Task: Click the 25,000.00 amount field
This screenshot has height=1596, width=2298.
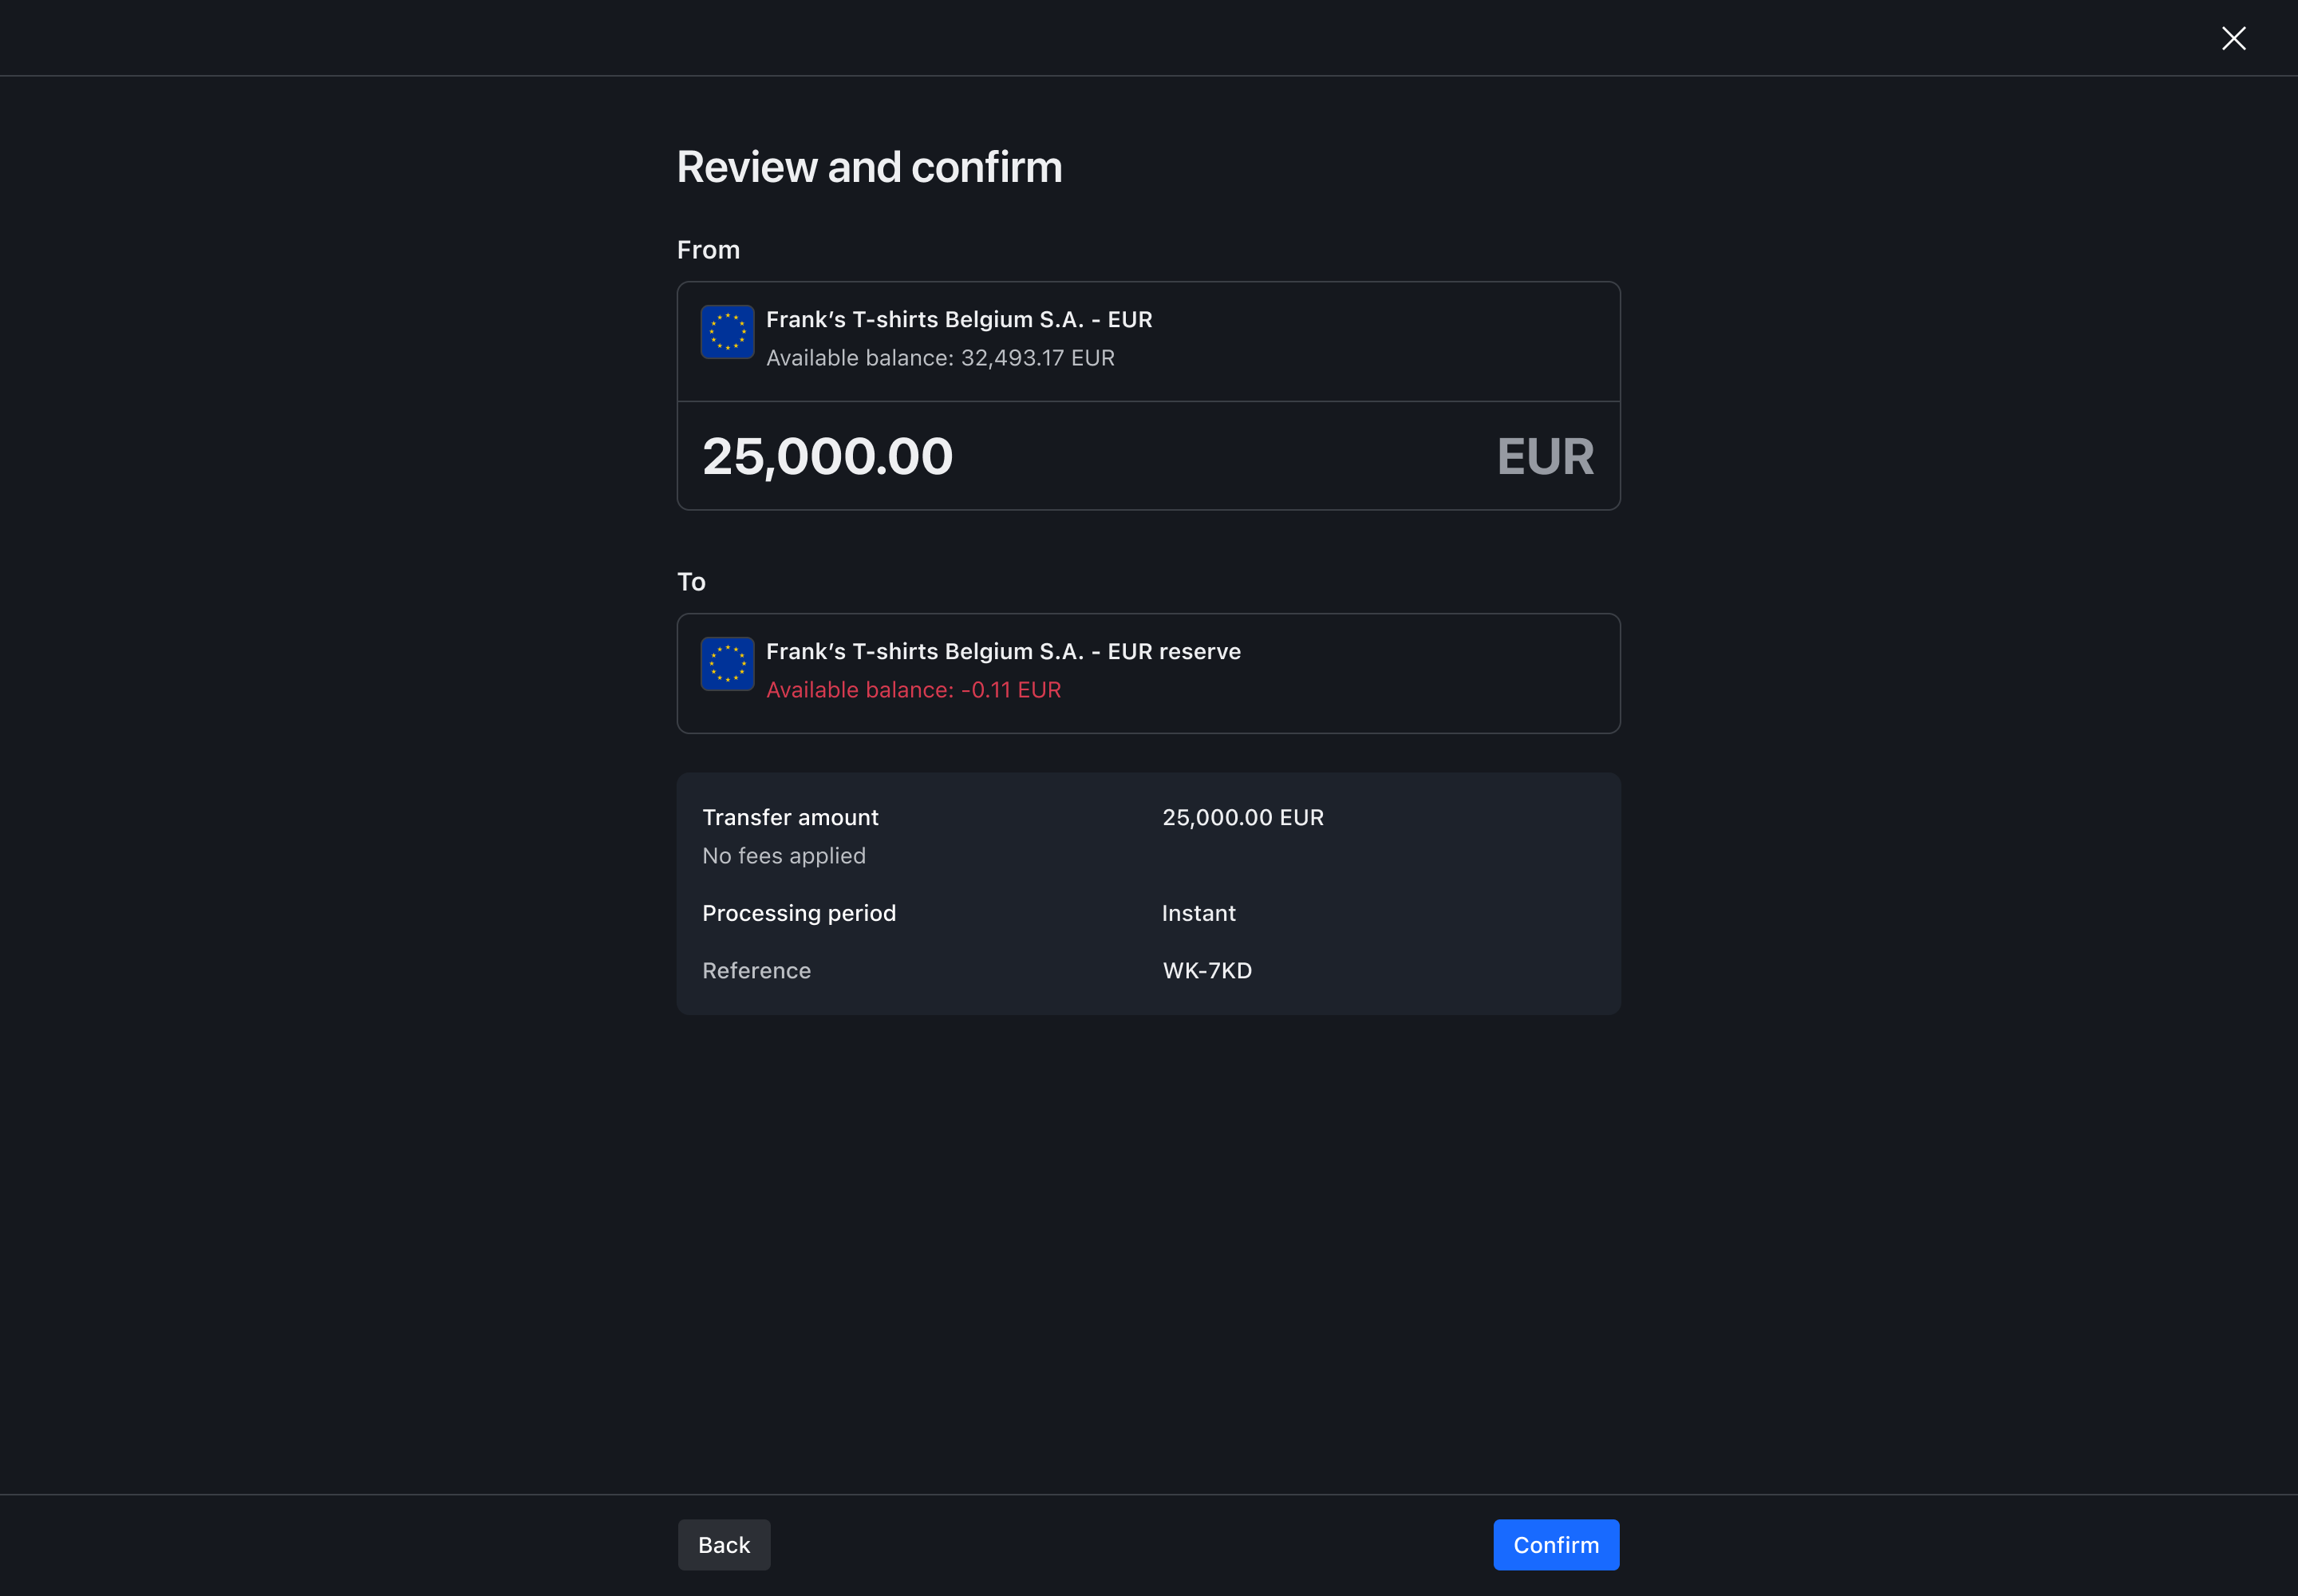Action: (x=1148, y=456)
